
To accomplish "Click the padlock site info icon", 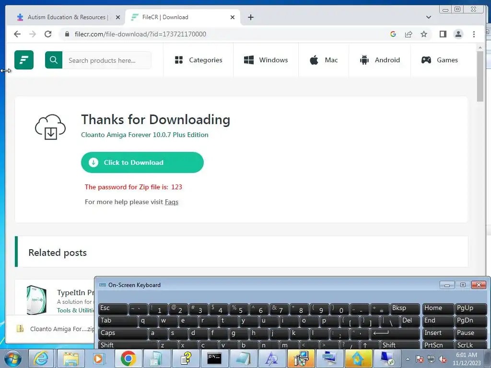I will click(67, 34).
